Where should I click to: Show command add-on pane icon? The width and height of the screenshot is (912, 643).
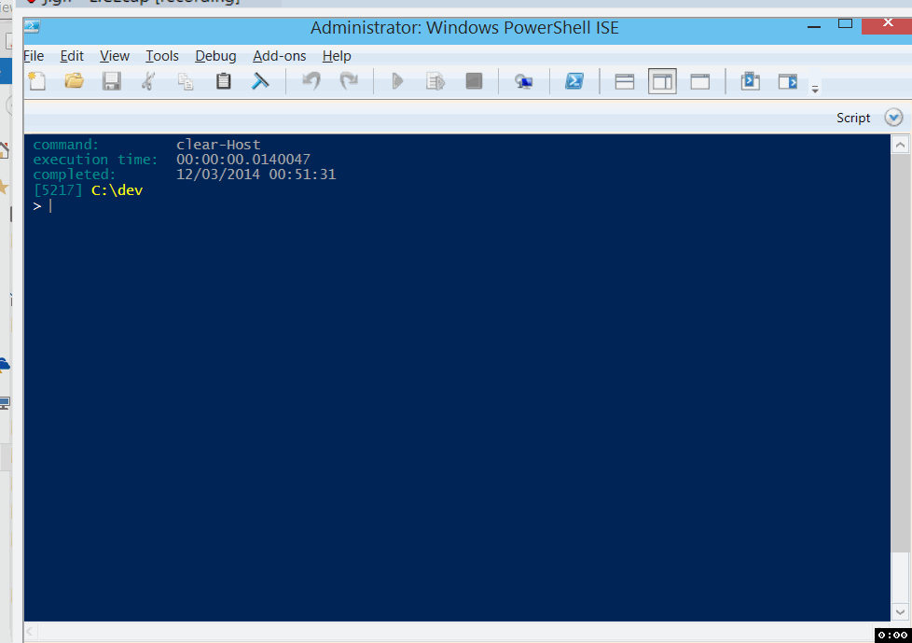pos(788,81)
